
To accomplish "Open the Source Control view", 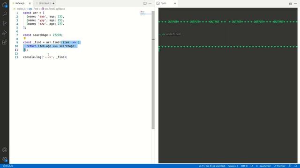I will point(5,23).
